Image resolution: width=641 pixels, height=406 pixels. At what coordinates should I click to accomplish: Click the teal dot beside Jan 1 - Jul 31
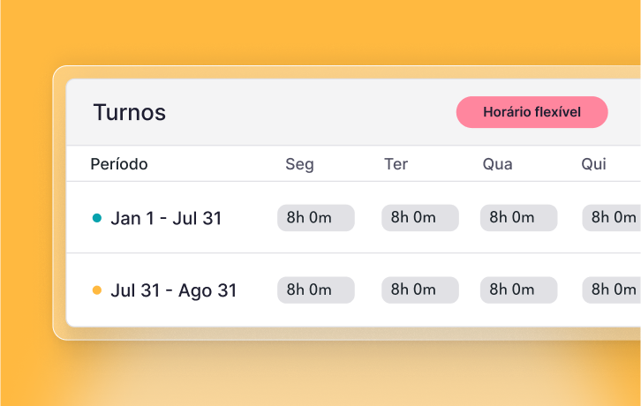click(97, 218)
